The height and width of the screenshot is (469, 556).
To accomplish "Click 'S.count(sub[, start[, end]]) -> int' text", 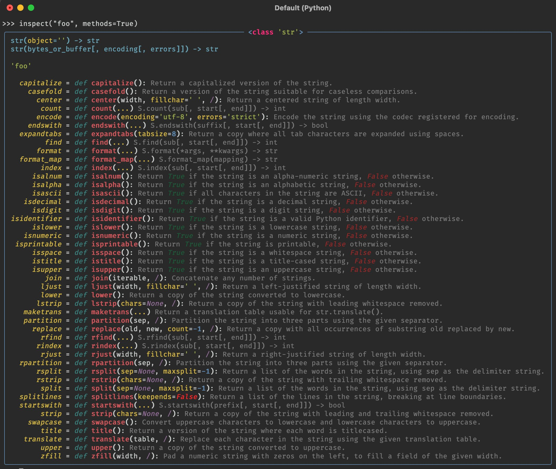I will (212, 108).
